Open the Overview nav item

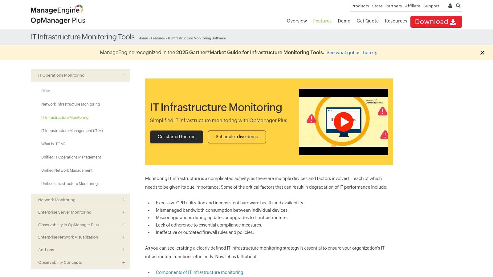coord(297,21)
